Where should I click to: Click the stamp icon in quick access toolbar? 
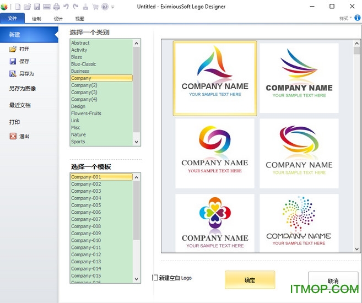click(x=85, y=7)
